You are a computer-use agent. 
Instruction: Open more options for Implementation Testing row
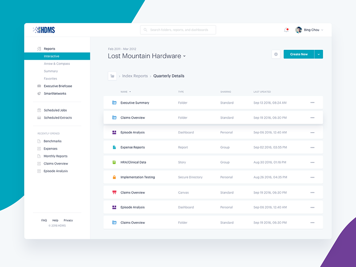click(x=312, y=177)
